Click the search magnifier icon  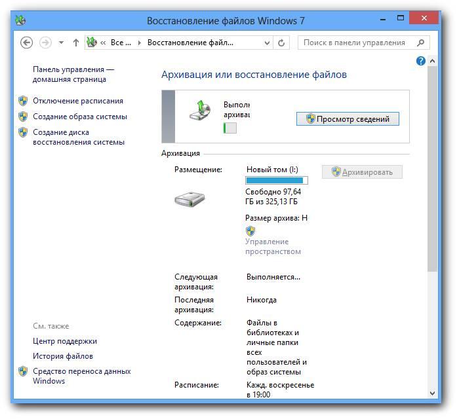pyautogui.click(x=420, y=43)
